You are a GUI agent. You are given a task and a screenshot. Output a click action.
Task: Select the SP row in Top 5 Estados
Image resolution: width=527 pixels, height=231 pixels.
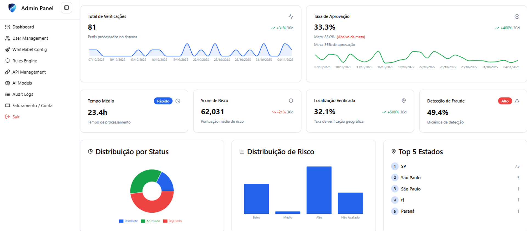coord(455,166)
